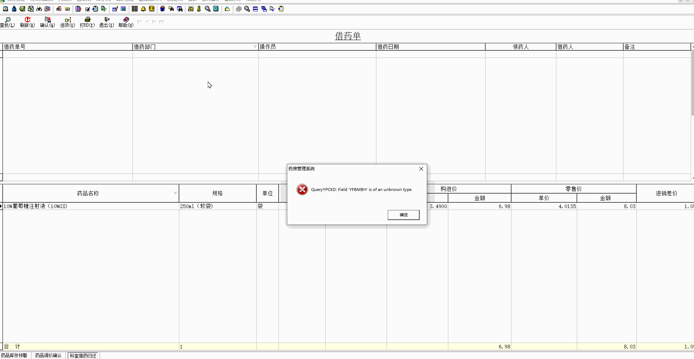The image size is (694, 359).
Task: Click the document with green checkmark icon
Action: pyautogui.click(x=104, y=9)
